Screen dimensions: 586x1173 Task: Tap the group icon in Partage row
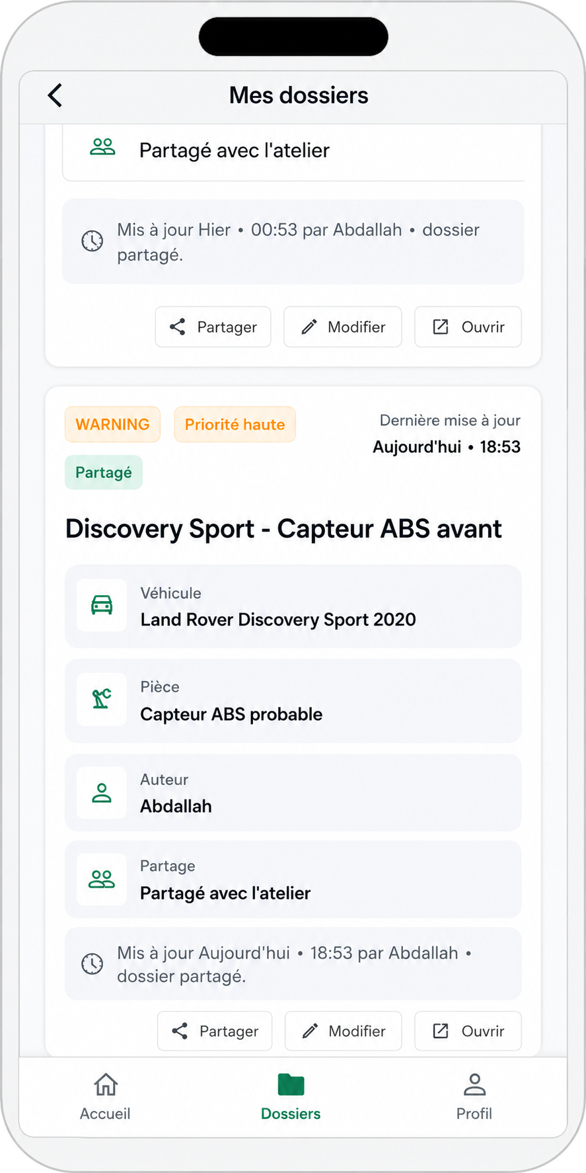[102, 879]
